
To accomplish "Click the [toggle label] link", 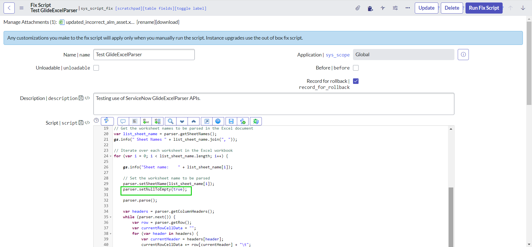I will (190, 9).
